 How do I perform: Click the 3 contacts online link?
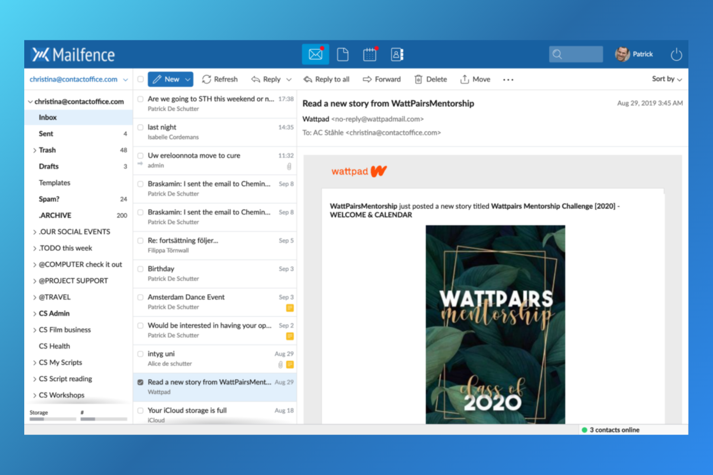click(614, 430)
